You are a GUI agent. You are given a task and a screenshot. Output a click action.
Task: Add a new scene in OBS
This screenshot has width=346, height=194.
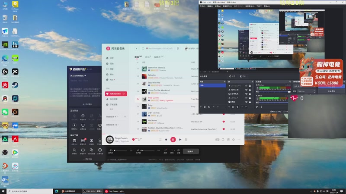(x=201, y=107)
